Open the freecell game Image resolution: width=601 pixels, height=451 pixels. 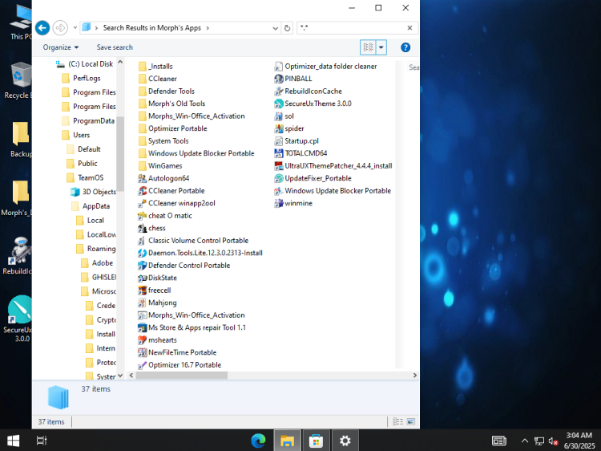coord(155,291)
